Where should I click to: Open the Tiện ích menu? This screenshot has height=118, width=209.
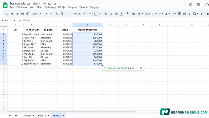coord(83,7)
